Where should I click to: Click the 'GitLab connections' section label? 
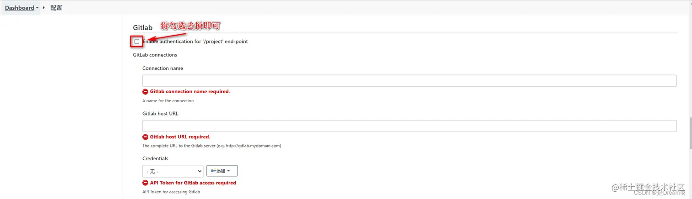[x=155, y=55]
